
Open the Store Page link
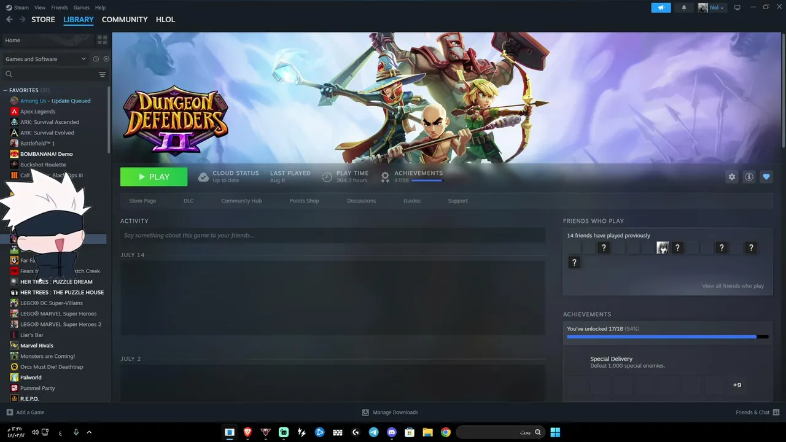[x=142, y=201]
